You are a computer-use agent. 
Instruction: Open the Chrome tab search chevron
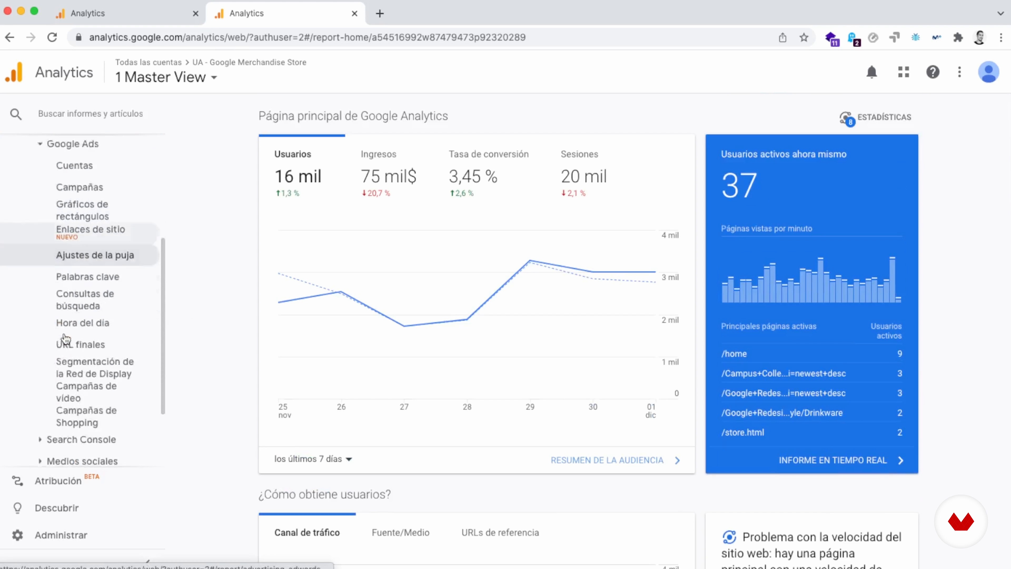pos(1000,13)
